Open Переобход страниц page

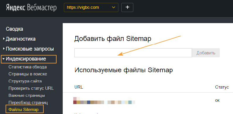(x=28, y=102)
